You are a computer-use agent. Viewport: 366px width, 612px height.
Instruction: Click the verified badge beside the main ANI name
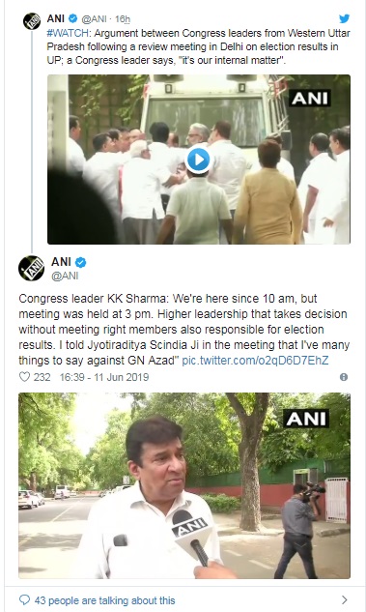[x=81, y=262]
